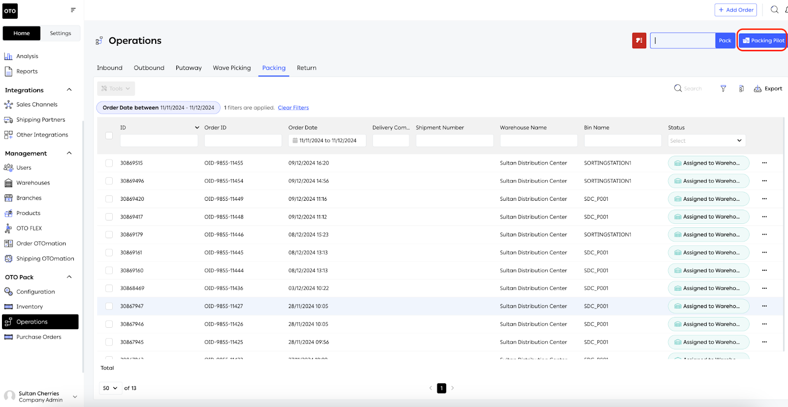The width and height of the screenshot is (788, 407).
Task: Open row actions for order 30869496
Action: 764,181
